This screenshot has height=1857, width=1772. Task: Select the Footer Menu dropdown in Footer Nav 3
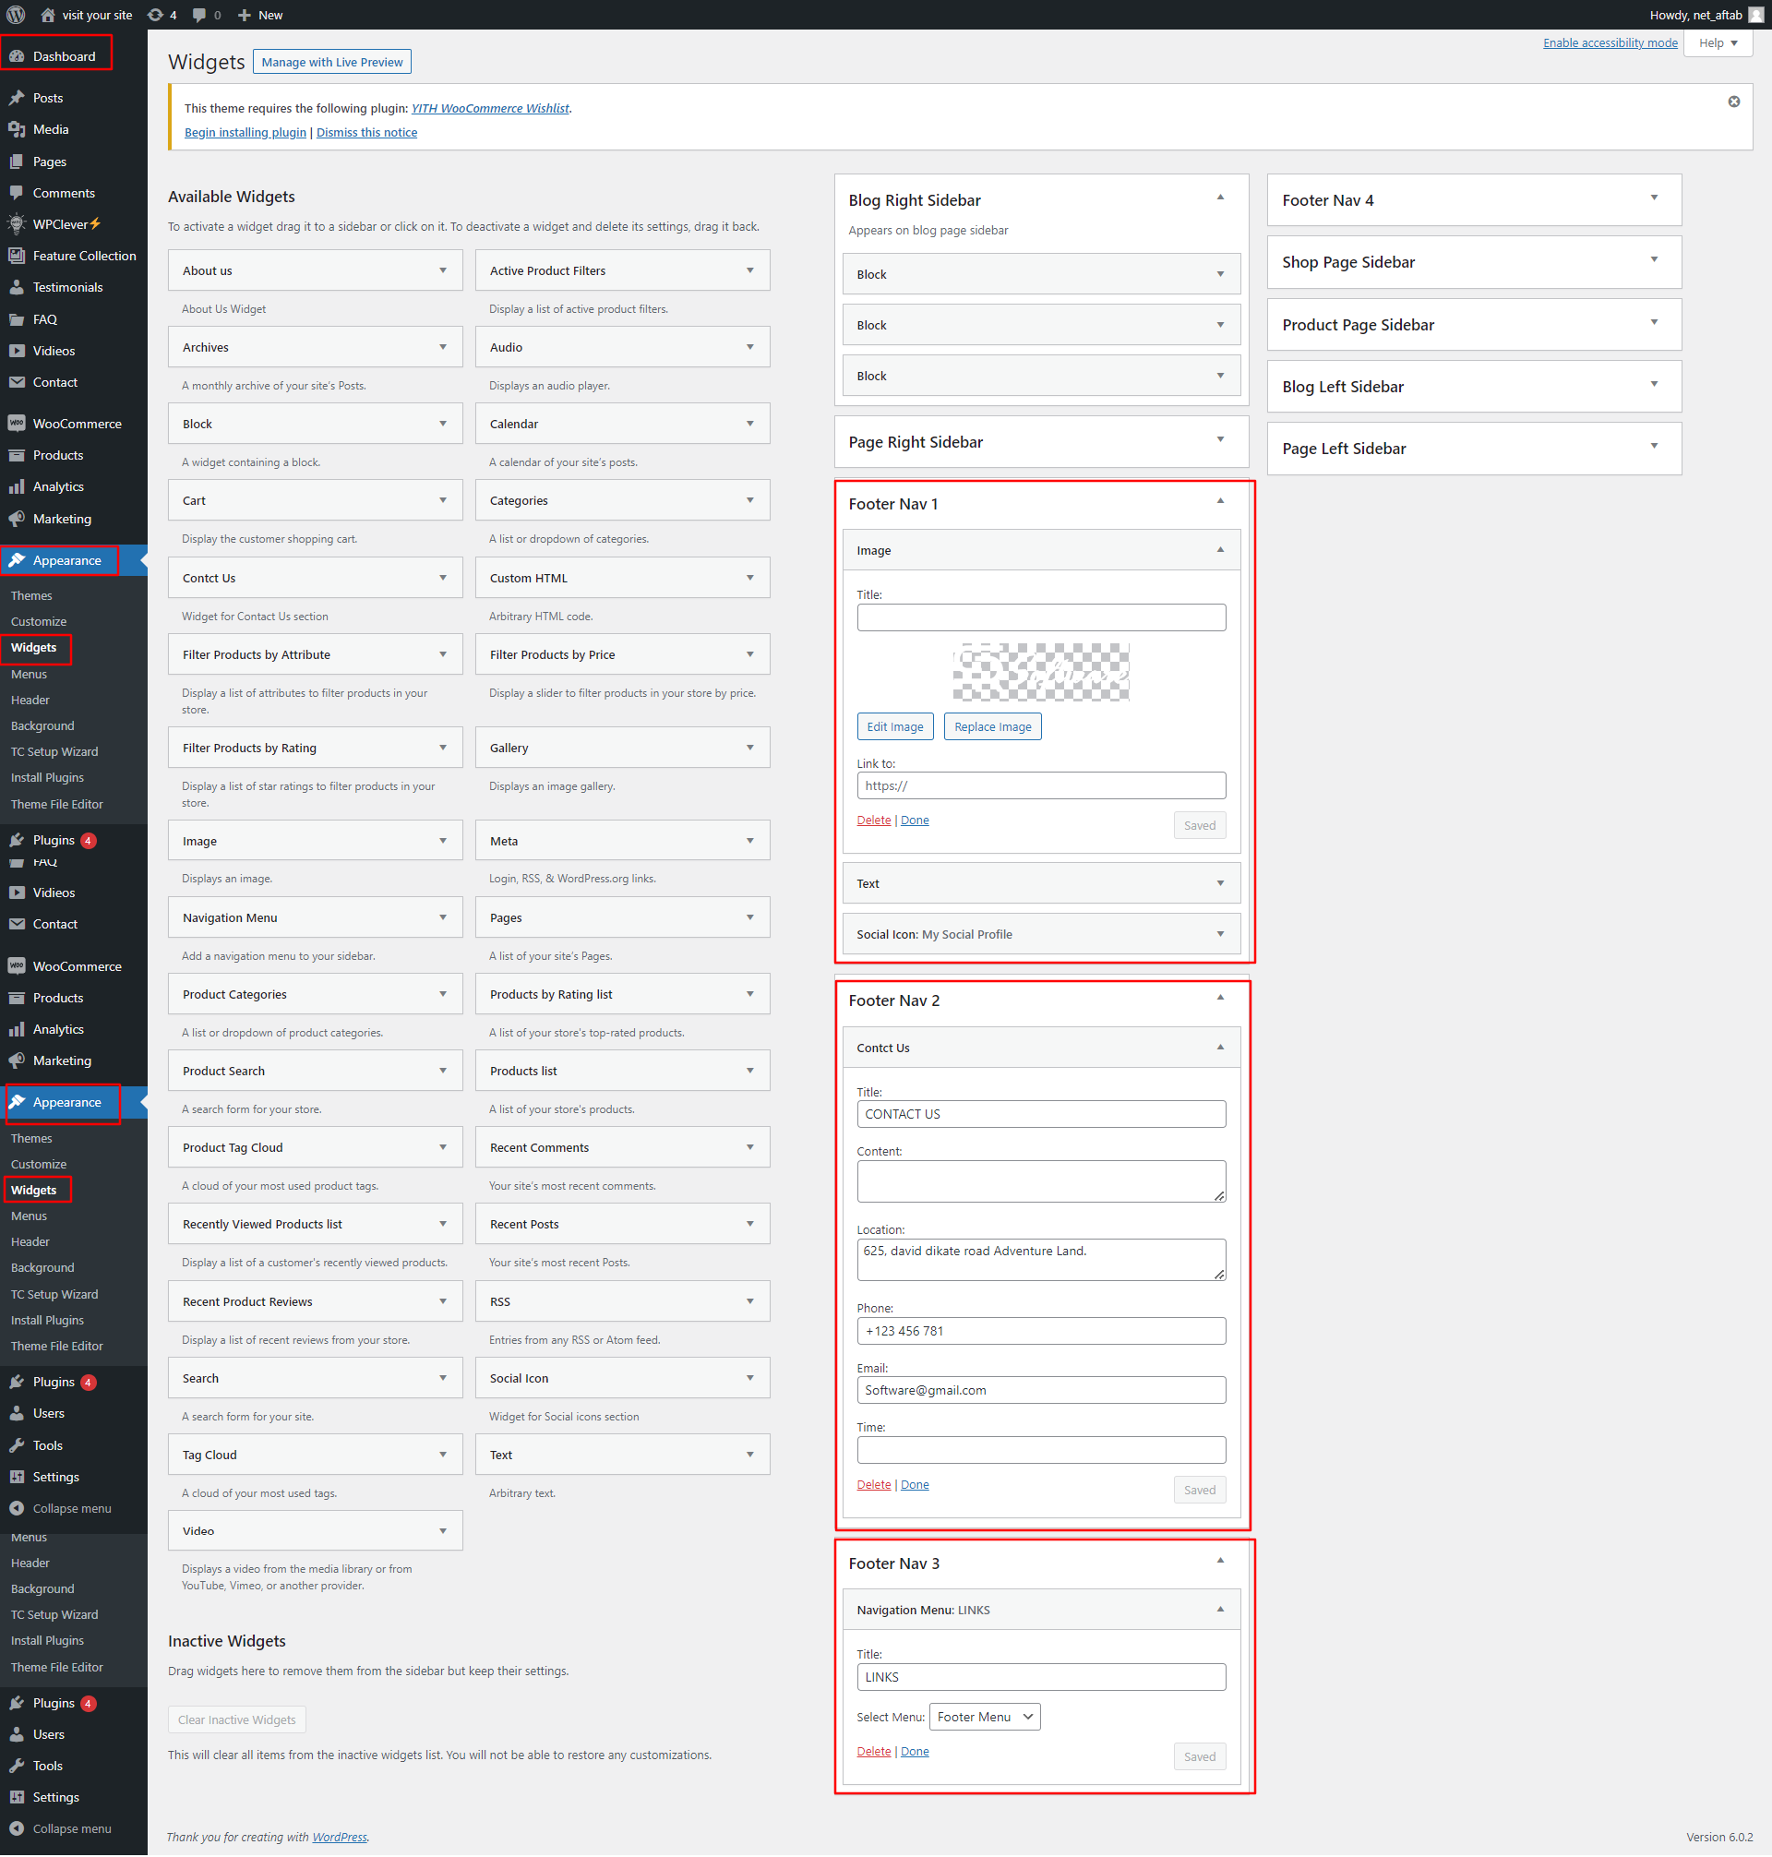[x=978, y=1716]
